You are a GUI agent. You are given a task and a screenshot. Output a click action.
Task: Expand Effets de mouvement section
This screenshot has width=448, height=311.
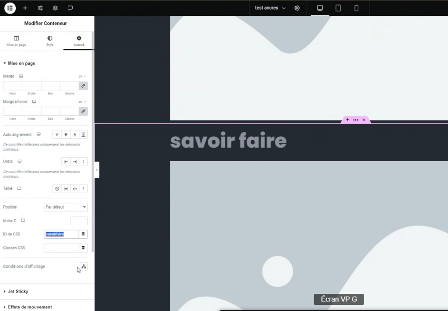(29, 307)
